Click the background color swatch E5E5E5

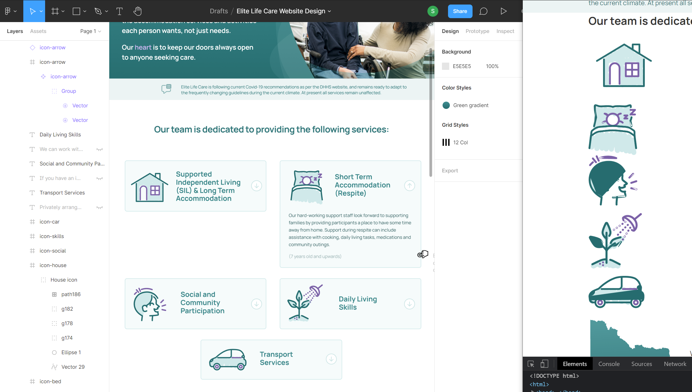(446, 66)
